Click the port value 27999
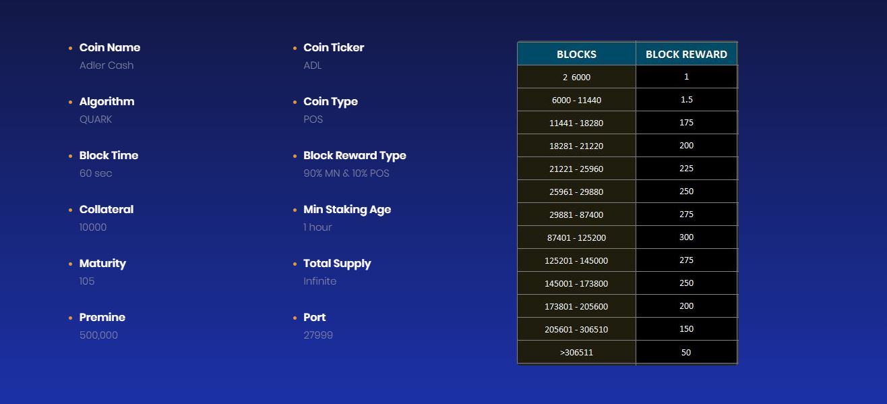 coord(318,335)
